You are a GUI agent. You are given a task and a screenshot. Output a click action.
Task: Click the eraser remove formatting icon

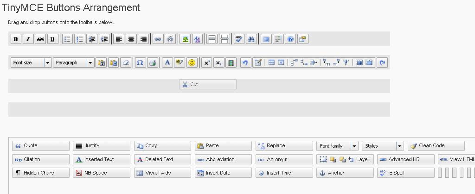click(x=126, y=63)
